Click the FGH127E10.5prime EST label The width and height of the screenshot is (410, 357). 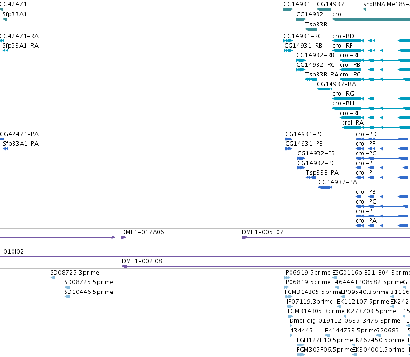tap(325, 340)
